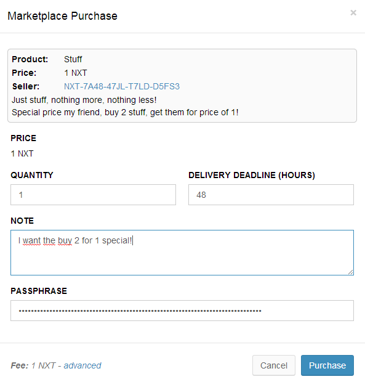Click the NOTE field label
365x387 pixels.
tap(22, 221)
